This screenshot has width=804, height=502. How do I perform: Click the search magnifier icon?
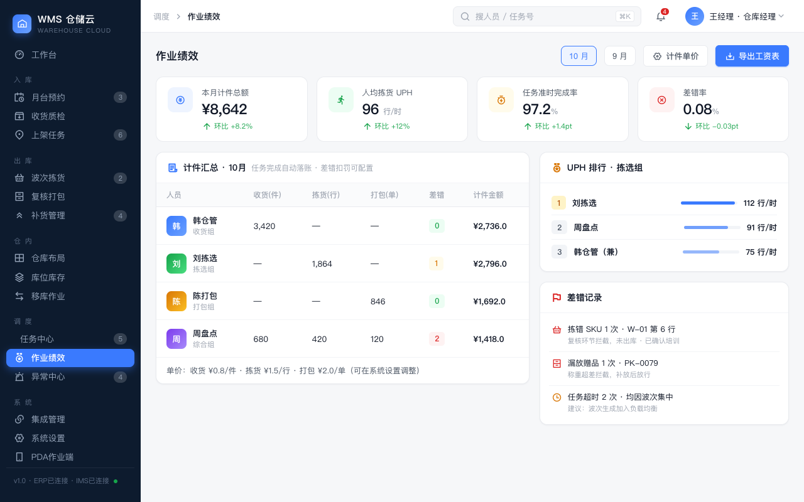pos(465,16)
